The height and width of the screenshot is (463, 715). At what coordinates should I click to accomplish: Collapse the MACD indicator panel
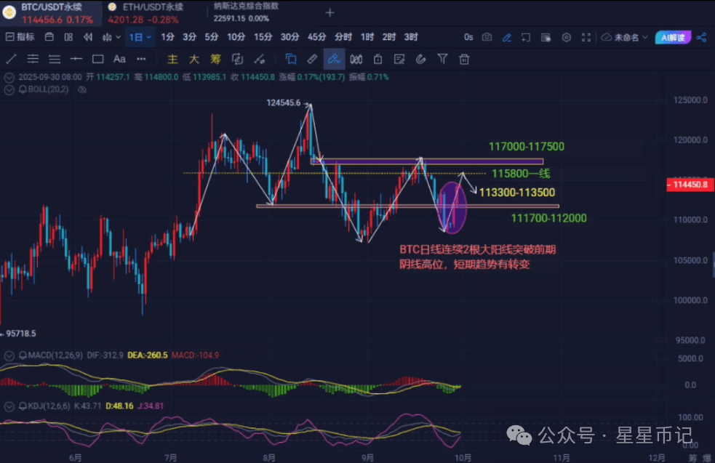click(x=9, y=355)
